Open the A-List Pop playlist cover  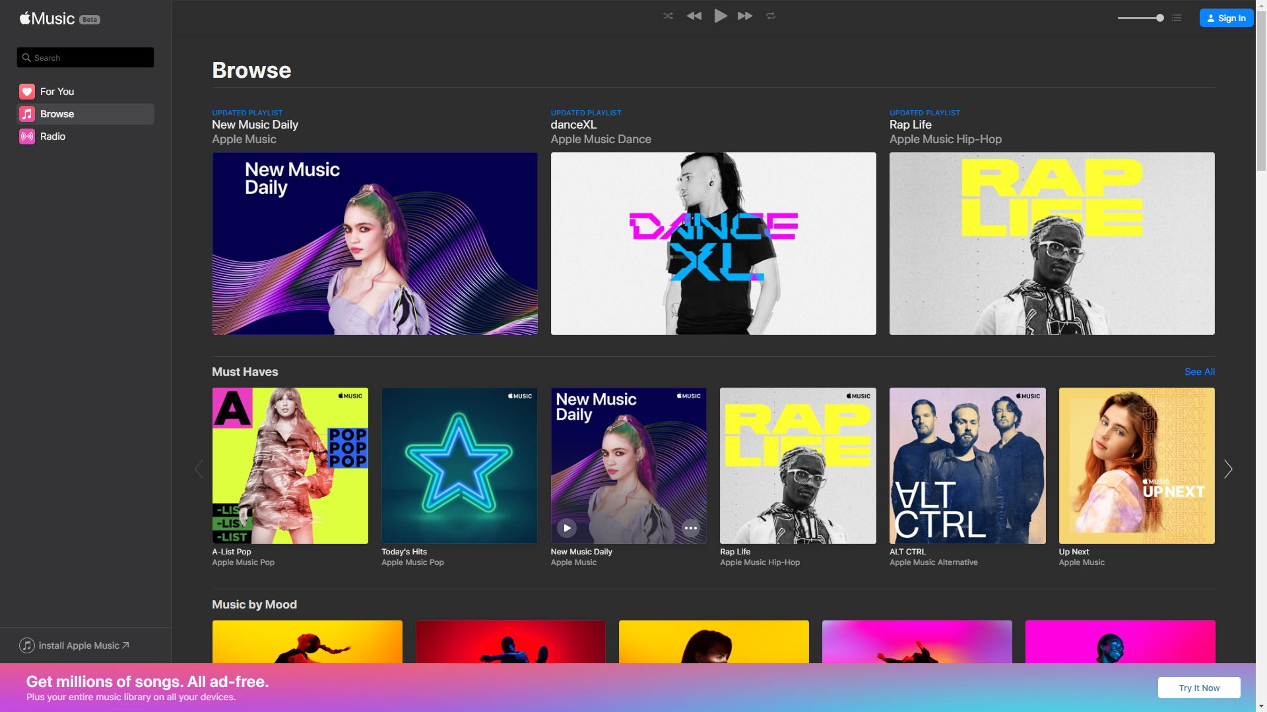[x=290, y=465]
